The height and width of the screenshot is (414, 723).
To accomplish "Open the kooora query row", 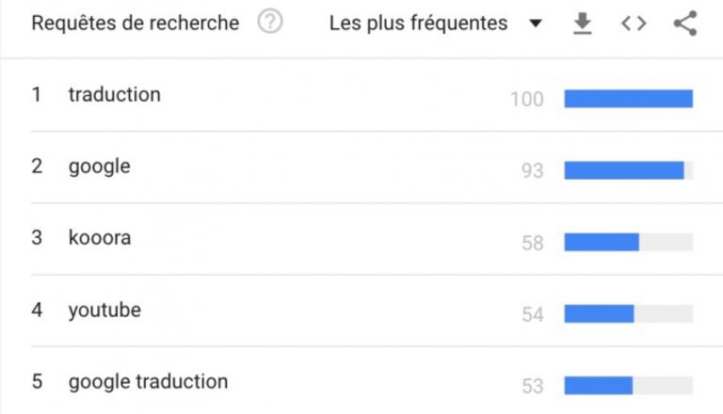I will pyautogui.click(x=100, y=239).
